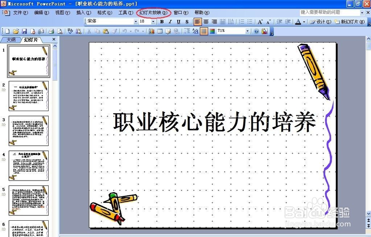The width and height of the screenshot is (371, 237).
Task: Toggle Align Right
Action: (x=214, y=22)
